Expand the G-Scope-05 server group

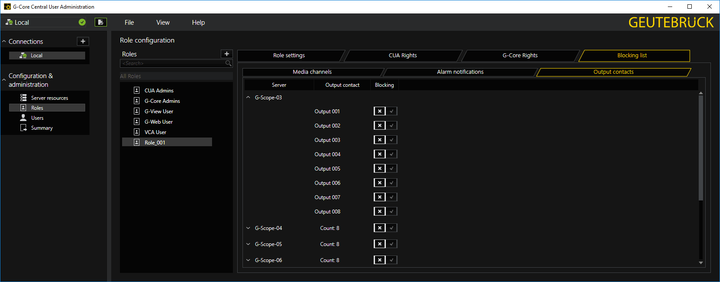click(248, 244)
